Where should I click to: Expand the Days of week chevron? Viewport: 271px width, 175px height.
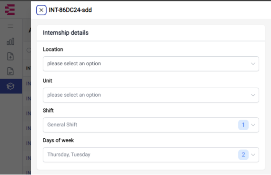pos(253,155)
